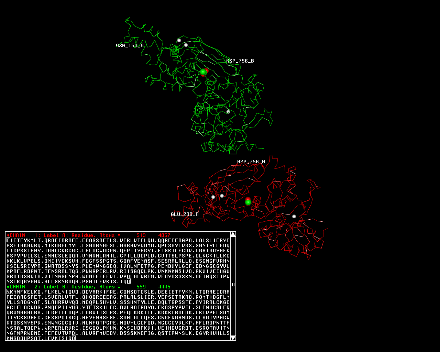
Task: Click the scroll-up arrow of the sequence panel
Action: pos(233,234)
